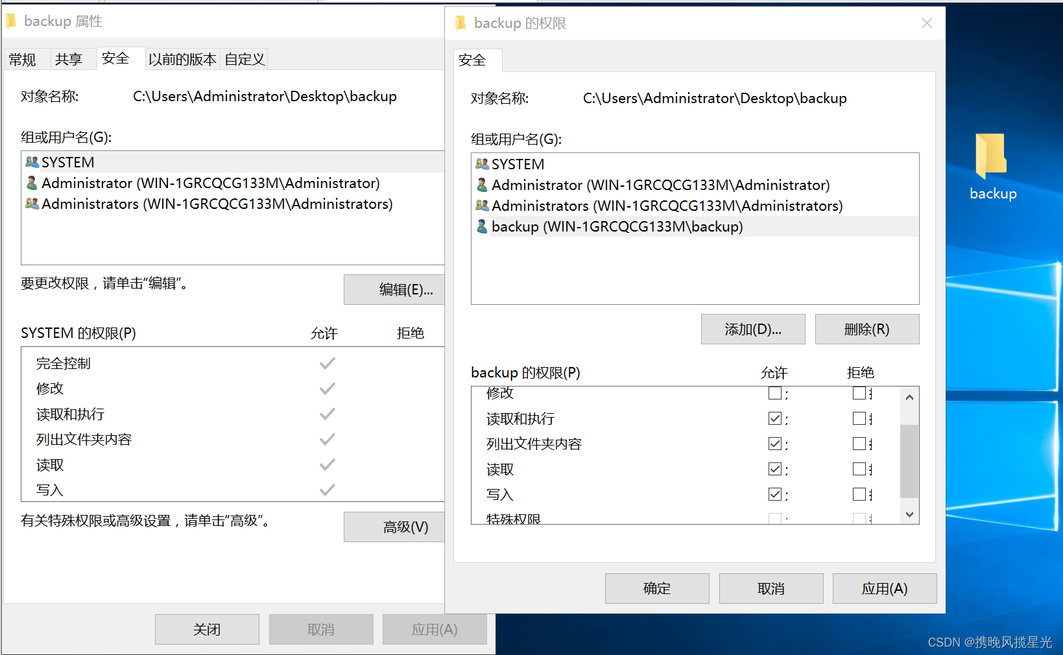Click 关闭 in the properties window
Image resolution: width=1063 pixels, height=655 pixels.
click(x=207, y=629)
